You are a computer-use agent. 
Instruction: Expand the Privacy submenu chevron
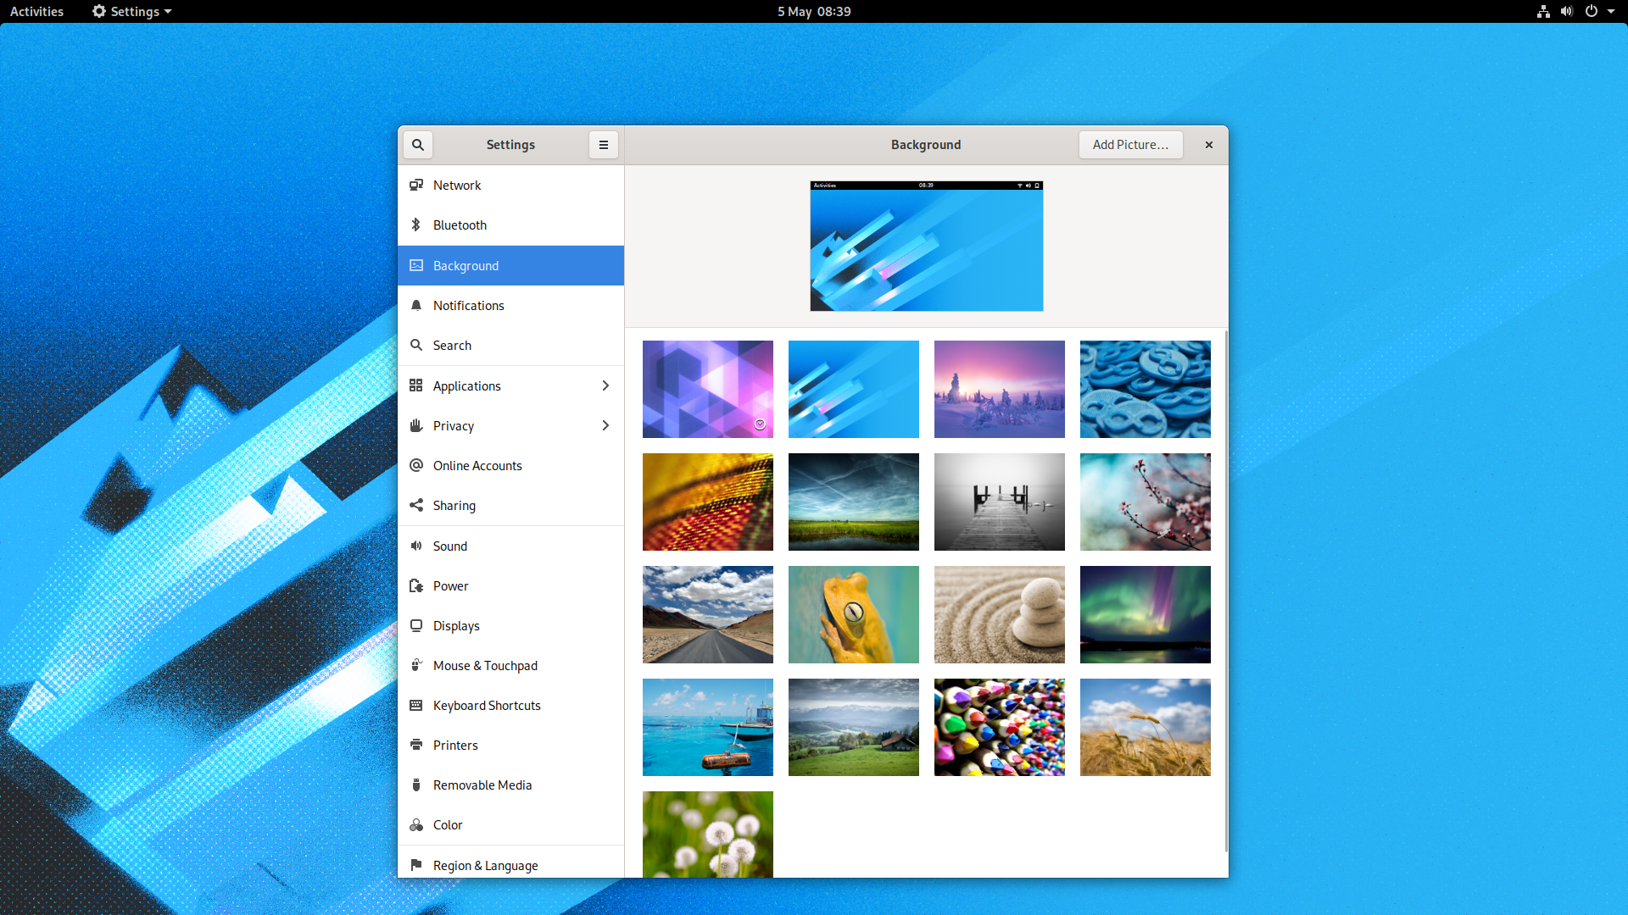(x=605, y=426)
